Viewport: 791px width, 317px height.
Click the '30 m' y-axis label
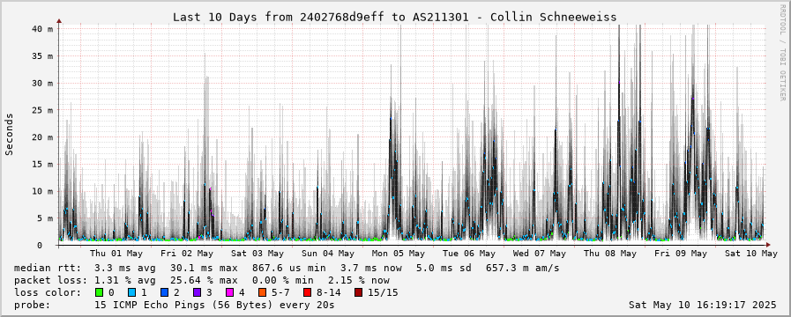click(41, 83)
